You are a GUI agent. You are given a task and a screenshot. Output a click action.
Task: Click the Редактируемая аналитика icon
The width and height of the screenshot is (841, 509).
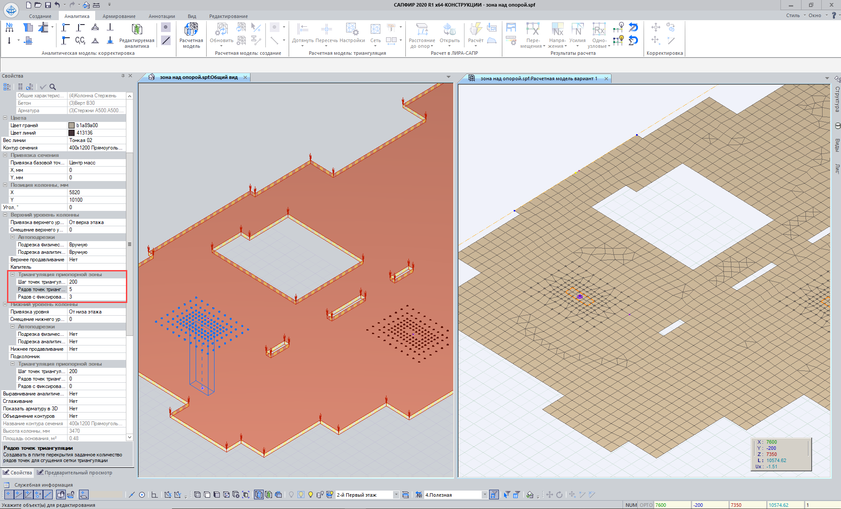(x=137, y=30)
